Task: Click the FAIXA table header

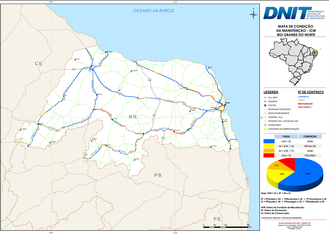Action: (286, 136)
